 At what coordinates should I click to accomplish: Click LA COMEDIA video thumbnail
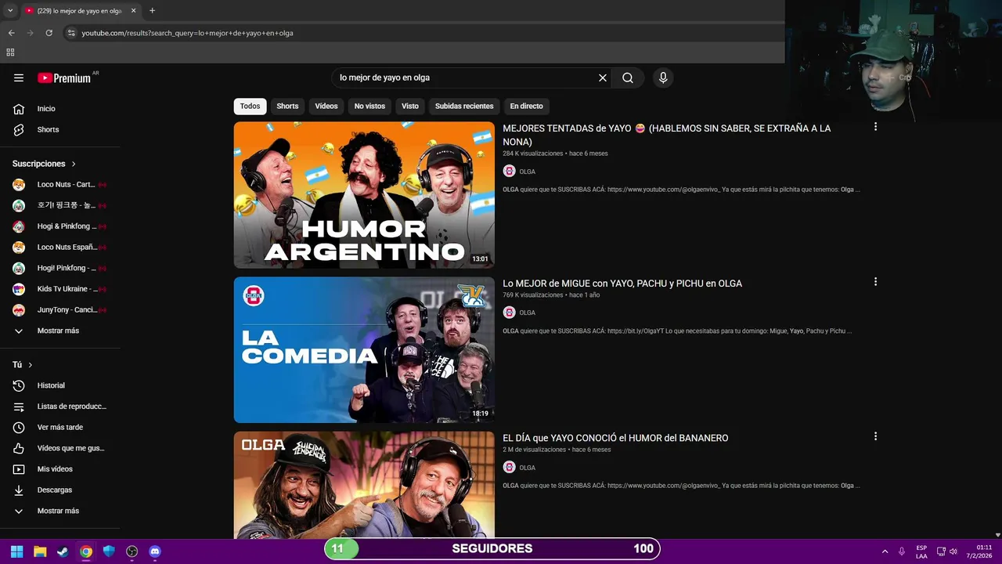coord(364,350)
